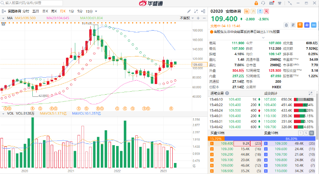Click the 52周最高 value 125.300

coord(275,70)
